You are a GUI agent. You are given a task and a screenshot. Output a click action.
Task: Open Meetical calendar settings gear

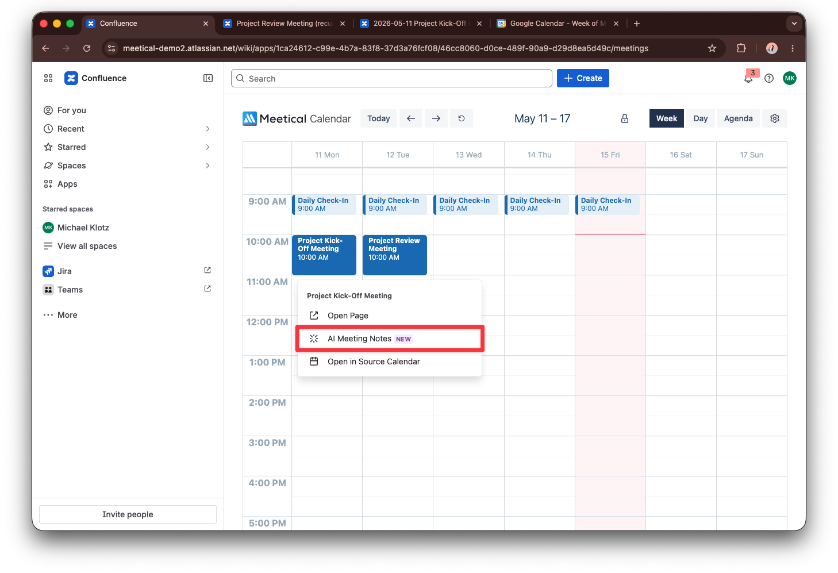click(x=775, y=118)
